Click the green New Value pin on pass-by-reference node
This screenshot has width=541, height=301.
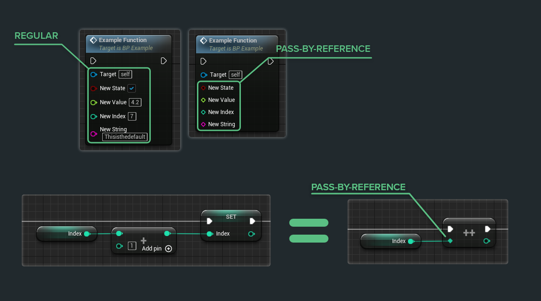coord(204,100)
